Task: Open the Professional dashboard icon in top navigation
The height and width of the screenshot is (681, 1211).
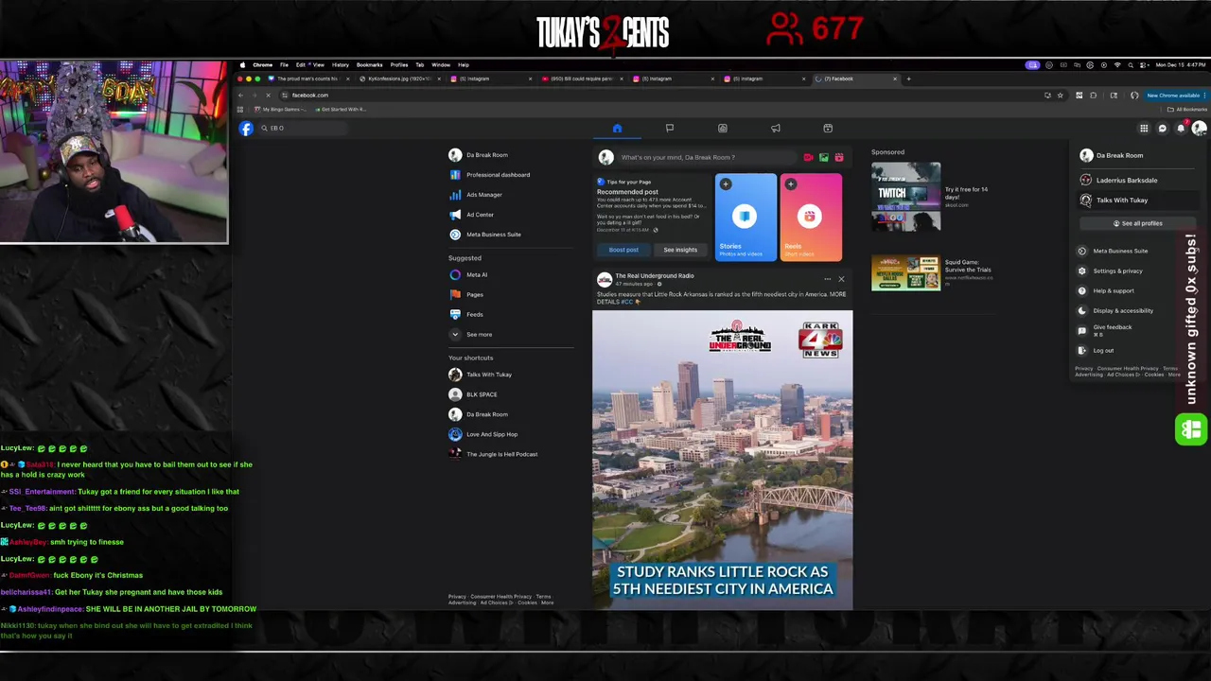Action: click(x=722, y=129)
